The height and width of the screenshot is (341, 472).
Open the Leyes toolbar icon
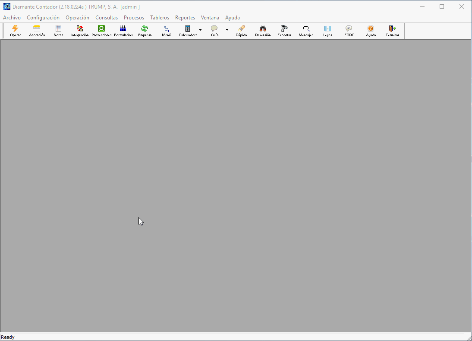tap(327, 31)
